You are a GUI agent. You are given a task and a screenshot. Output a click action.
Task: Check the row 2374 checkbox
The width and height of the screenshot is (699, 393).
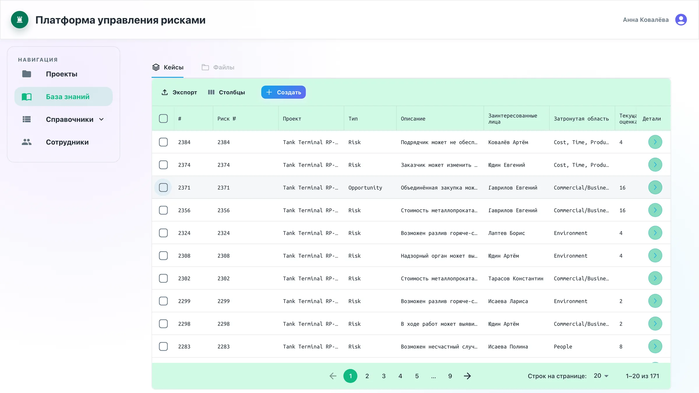tap(163, 165)
